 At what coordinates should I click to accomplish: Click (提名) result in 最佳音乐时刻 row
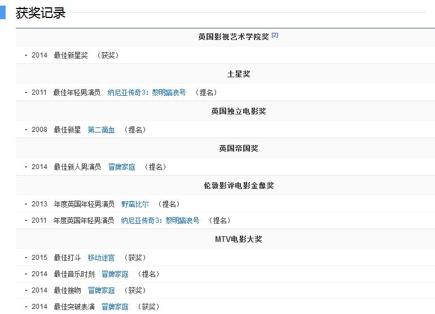[x=149, y=274]
